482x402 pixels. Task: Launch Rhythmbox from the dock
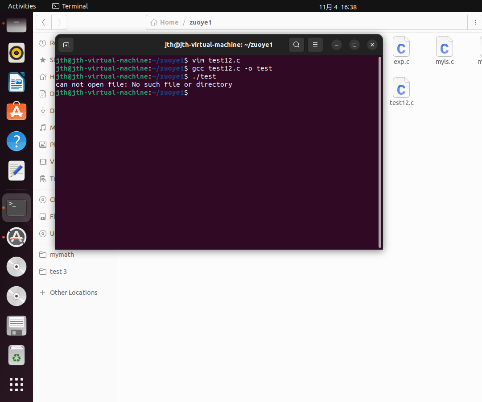(16, 53)
